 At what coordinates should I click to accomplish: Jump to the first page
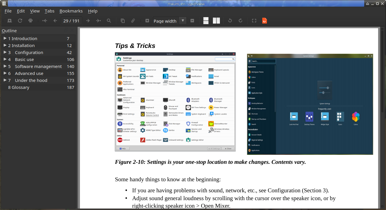click(x=45, y=21)
